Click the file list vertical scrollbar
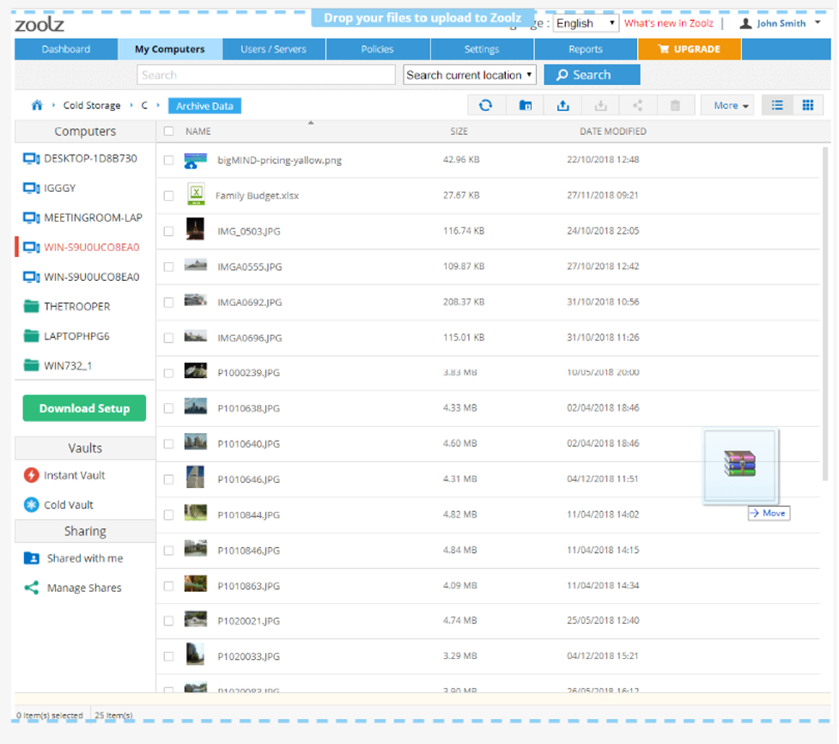Image resolution: width=839 pixels, height=744 pixels. 824,314
